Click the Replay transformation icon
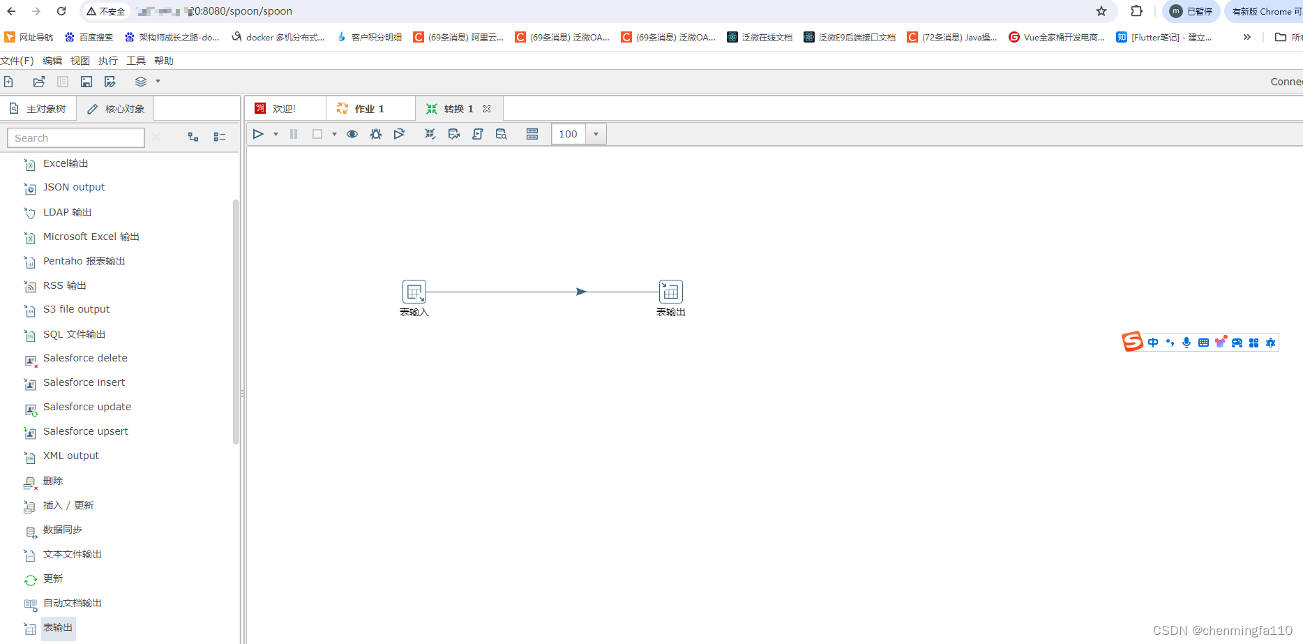This screenshot has width=1303, height=644. tap(399, 133)
